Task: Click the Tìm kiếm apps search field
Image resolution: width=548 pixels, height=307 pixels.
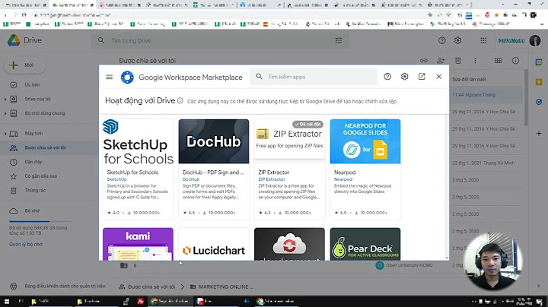Action: 314,77
